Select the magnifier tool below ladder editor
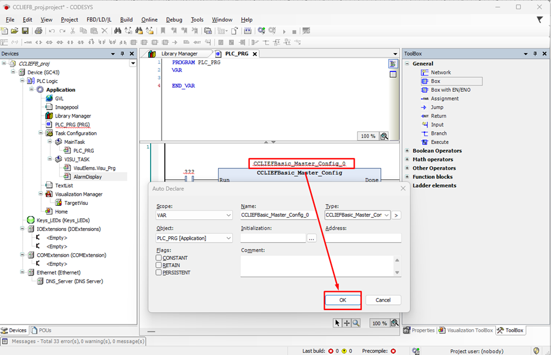Viewport: 551px width, 355px height. pos(356,323)
